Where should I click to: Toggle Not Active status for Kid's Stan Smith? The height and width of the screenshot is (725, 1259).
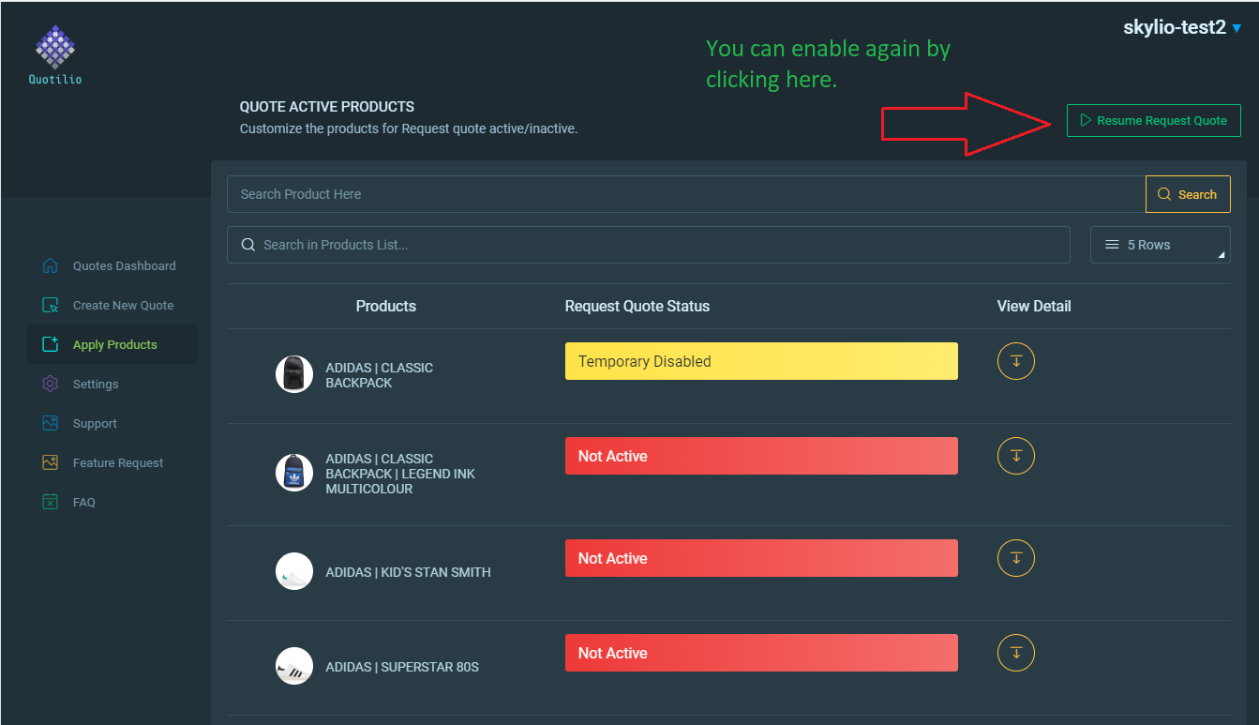(761, 558)
